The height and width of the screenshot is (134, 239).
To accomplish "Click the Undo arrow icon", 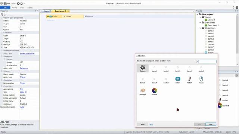I will (9, 3).
